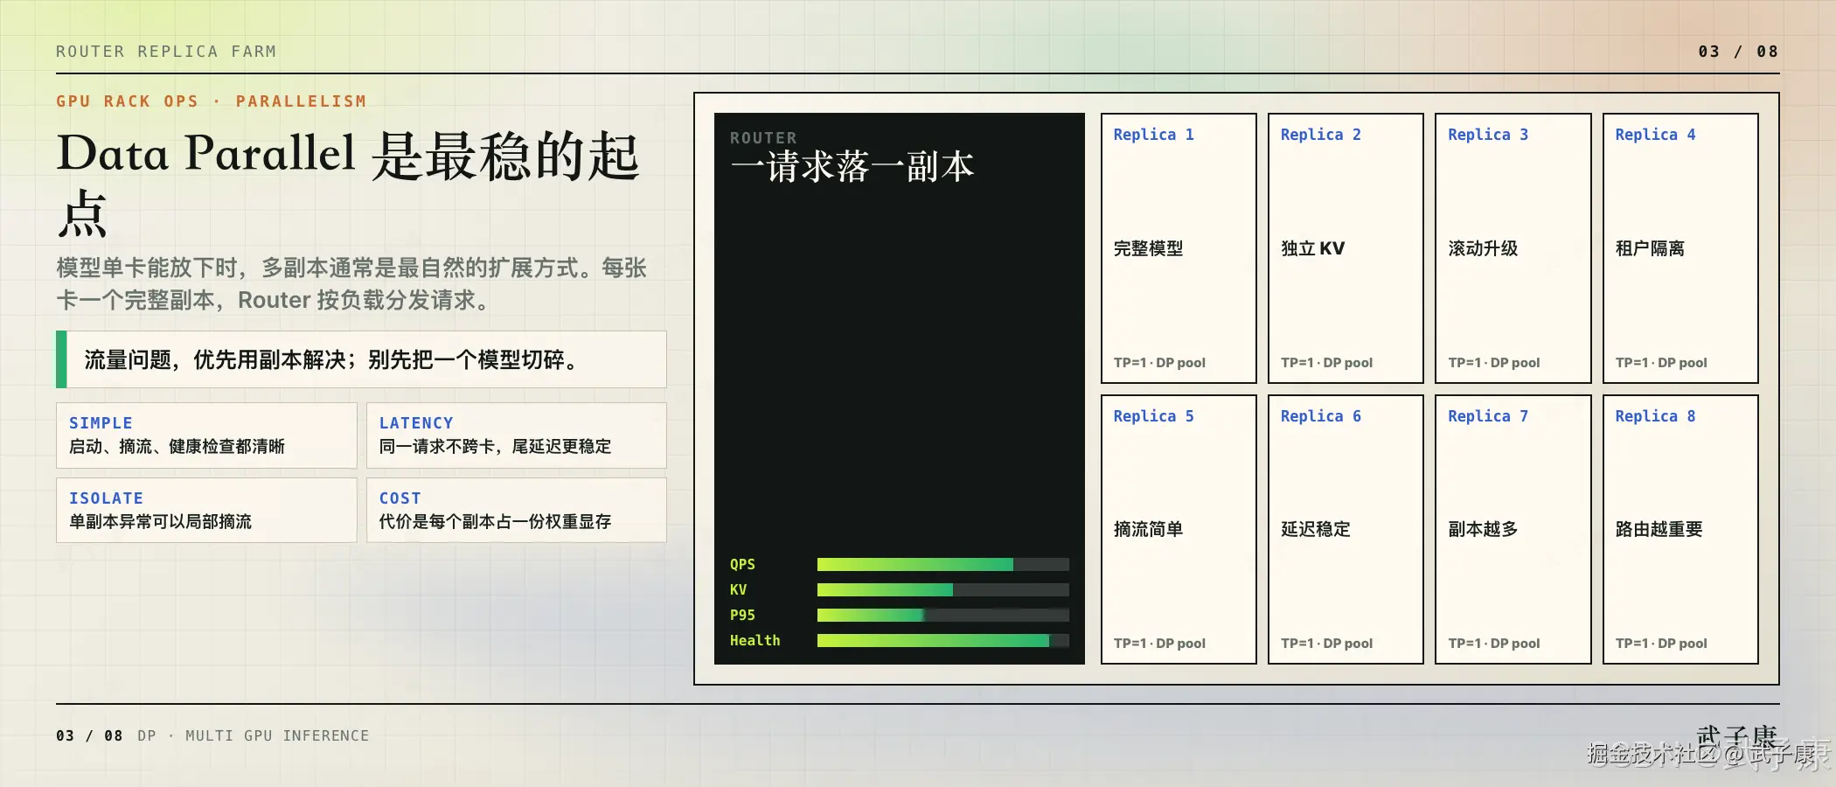Click the ISOLATE feature box

tap(206, 510)
